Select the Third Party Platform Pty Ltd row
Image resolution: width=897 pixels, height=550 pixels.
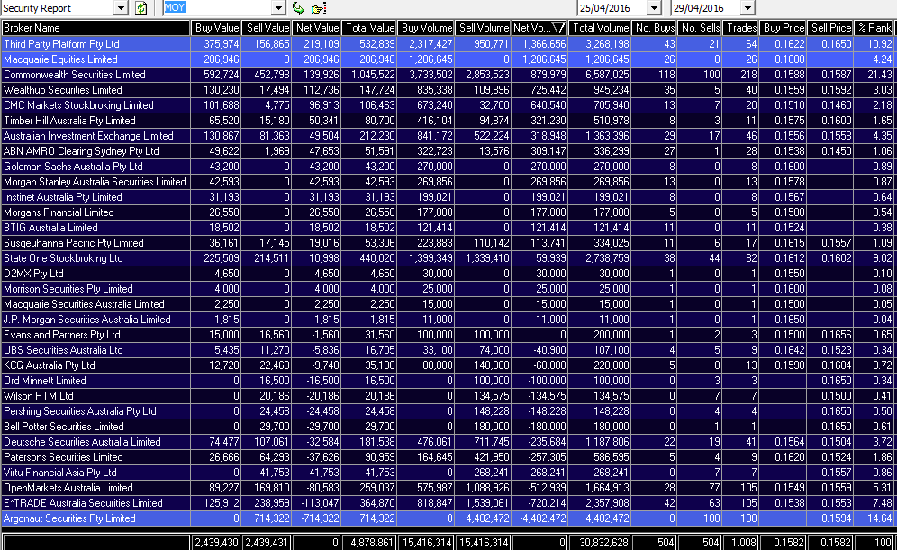pos(448,44)
